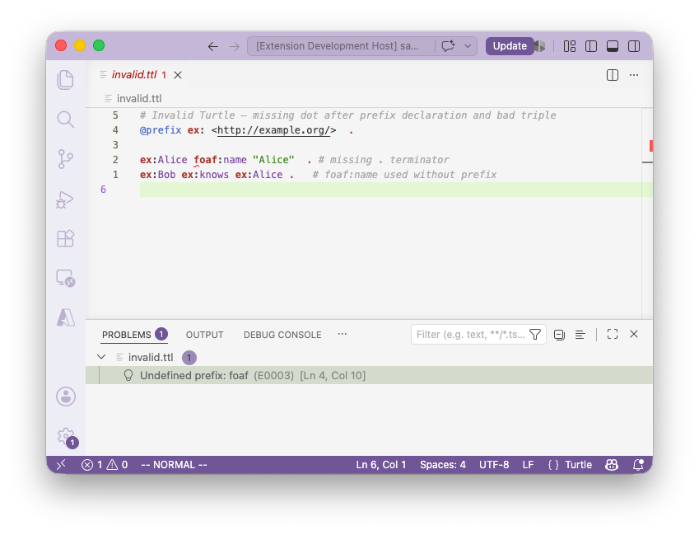Click the -- NORMAL -- Vim mode indicator
Image resolution: width=699 pixels, height=535 pixels.
174,464
